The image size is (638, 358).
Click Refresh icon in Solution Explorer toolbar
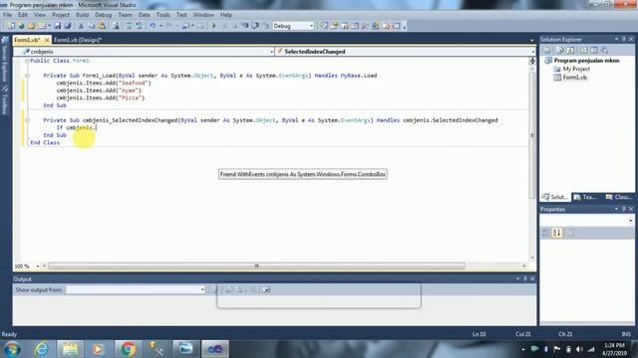(570, 51)
